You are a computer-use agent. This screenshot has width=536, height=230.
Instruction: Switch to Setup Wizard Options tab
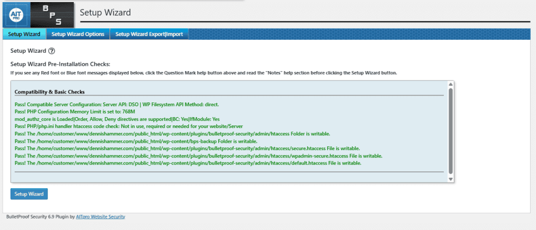pyautogui.click(x=78, y=34)
